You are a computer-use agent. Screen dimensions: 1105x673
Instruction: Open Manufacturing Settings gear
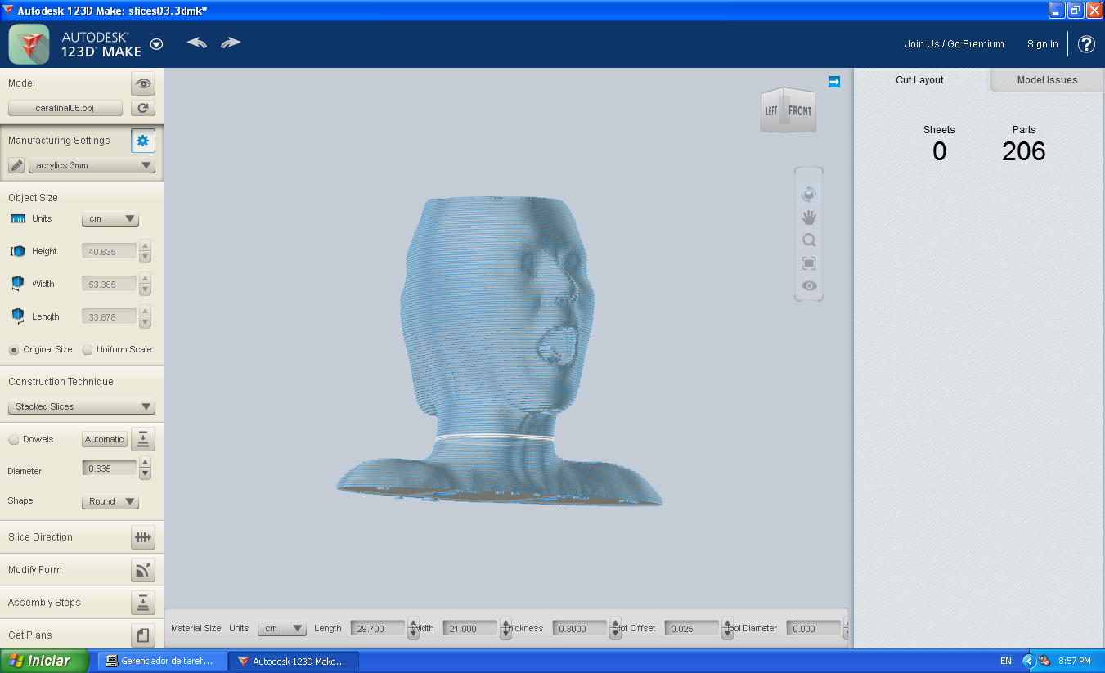pyautogui.click(x=143, y=141)
